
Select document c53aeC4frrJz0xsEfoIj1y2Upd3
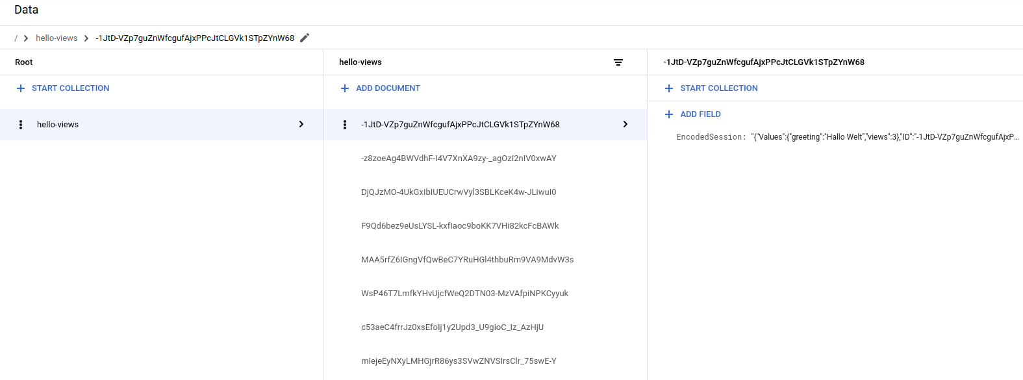pos(452,327)
